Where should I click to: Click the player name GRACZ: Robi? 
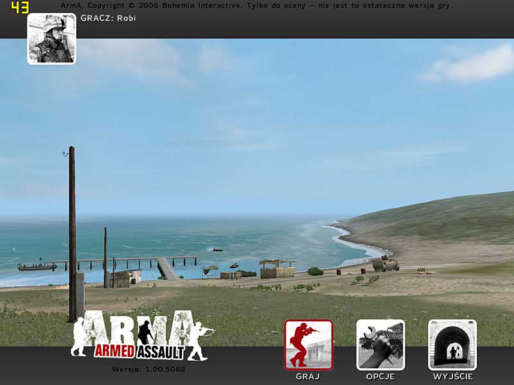108,19
